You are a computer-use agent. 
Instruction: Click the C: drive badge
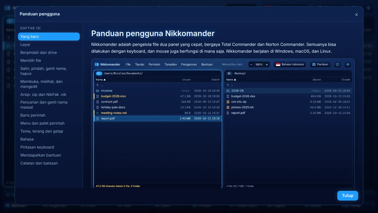99,73
